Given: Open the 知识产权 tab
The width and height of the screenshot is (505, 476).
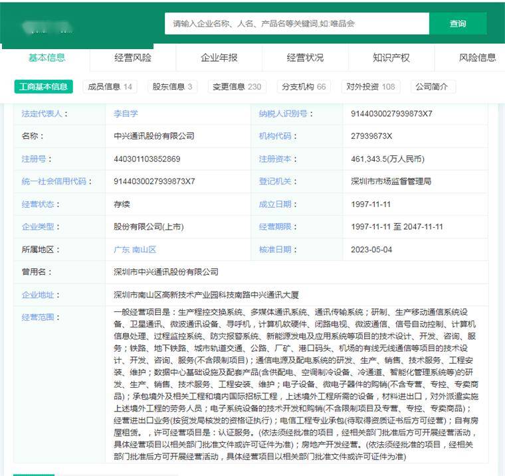Looking at the screenshot, I should [391, 58].
